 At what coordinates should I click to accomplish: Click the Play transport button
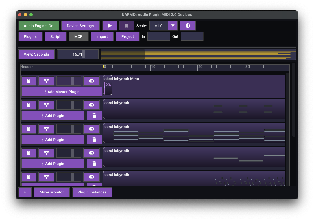[110, 26]
